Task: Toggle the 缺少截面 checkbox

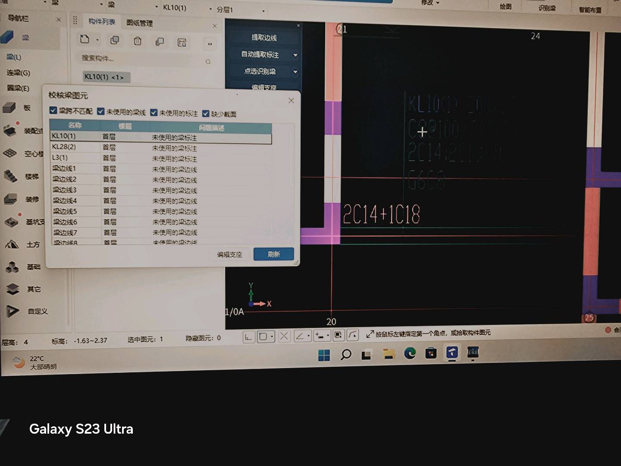Action: (206, 113)
